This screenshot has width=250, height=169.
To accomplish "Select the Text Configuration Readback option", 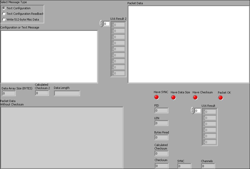I will point(3,14).
